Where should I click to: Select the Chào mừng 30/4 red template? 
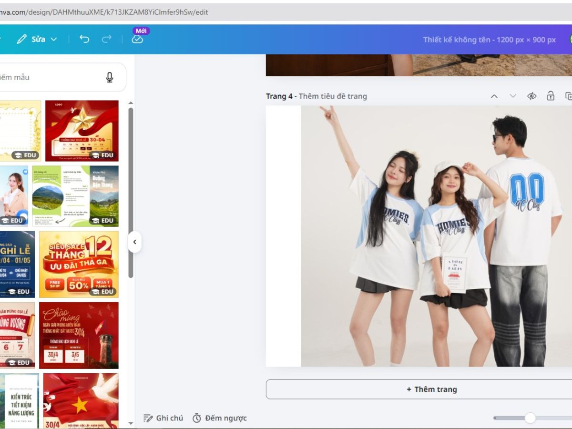[x=79, y=335]
